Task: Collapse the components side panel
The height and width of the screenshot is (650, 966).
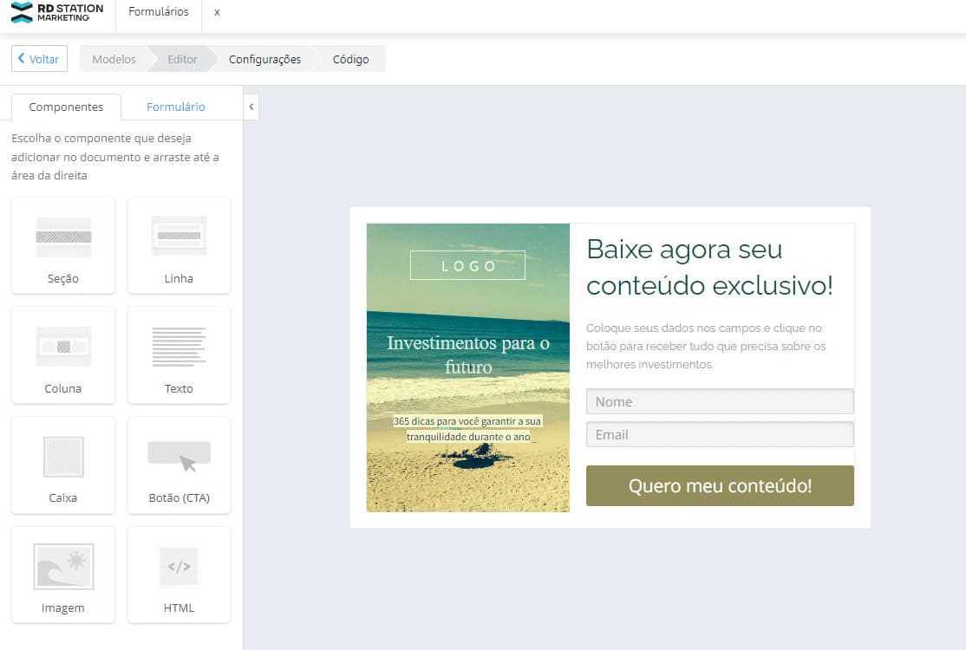Action: [251, 107]
